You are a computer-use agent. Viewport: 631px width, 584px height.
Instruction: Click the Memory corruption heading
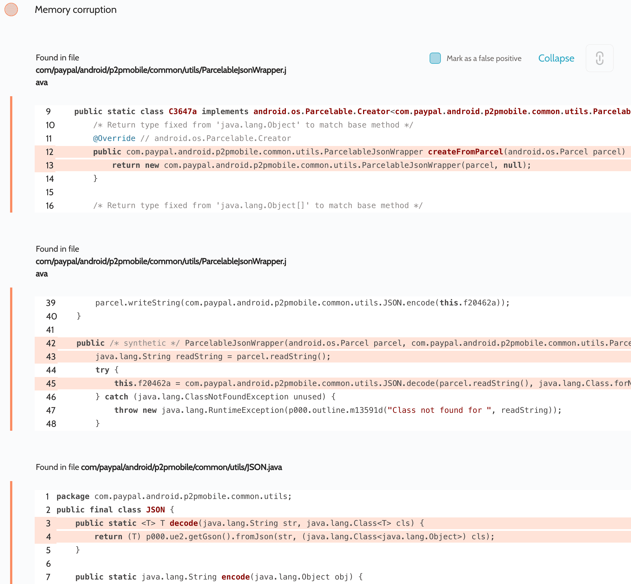point(76,10)
